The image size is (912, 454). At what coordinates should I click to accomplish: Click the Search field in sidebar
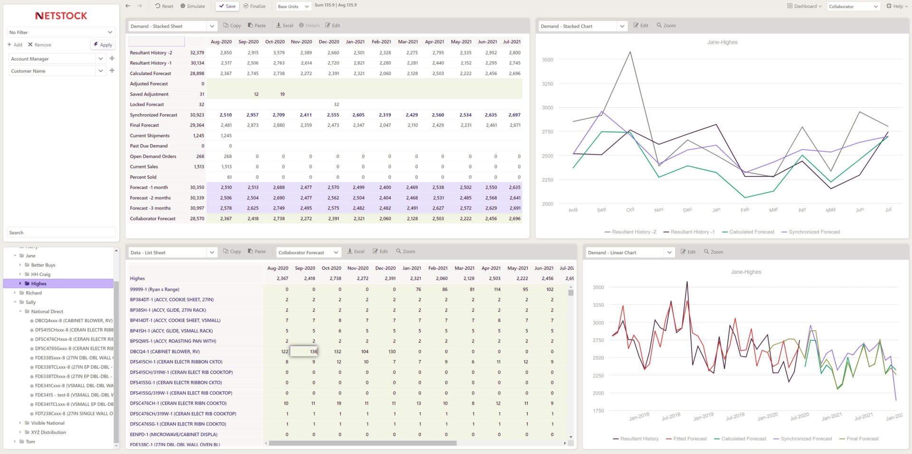click(61, 232)
